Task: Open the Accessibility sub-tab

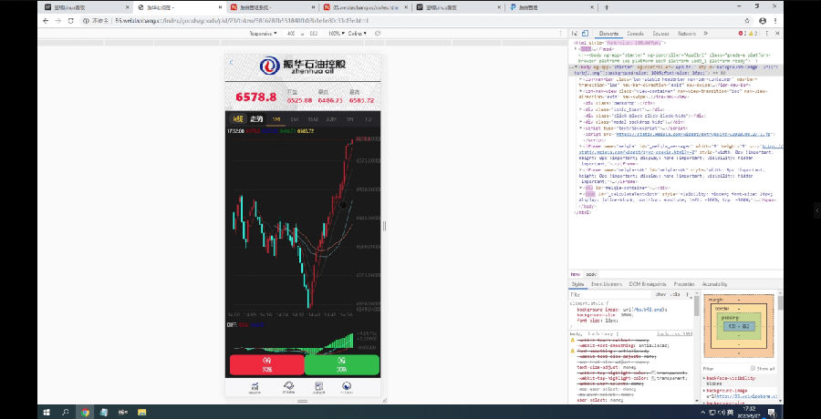Action: click(714, 284)
